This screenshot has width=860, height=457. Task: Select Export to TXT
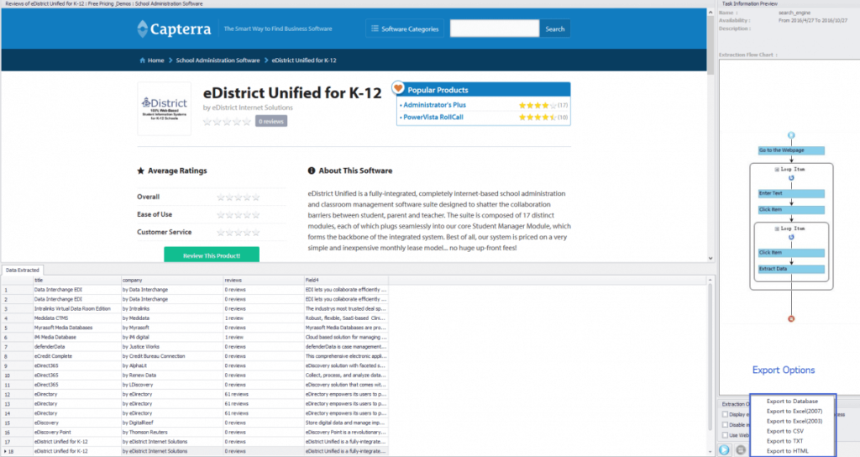click(784, 441)
